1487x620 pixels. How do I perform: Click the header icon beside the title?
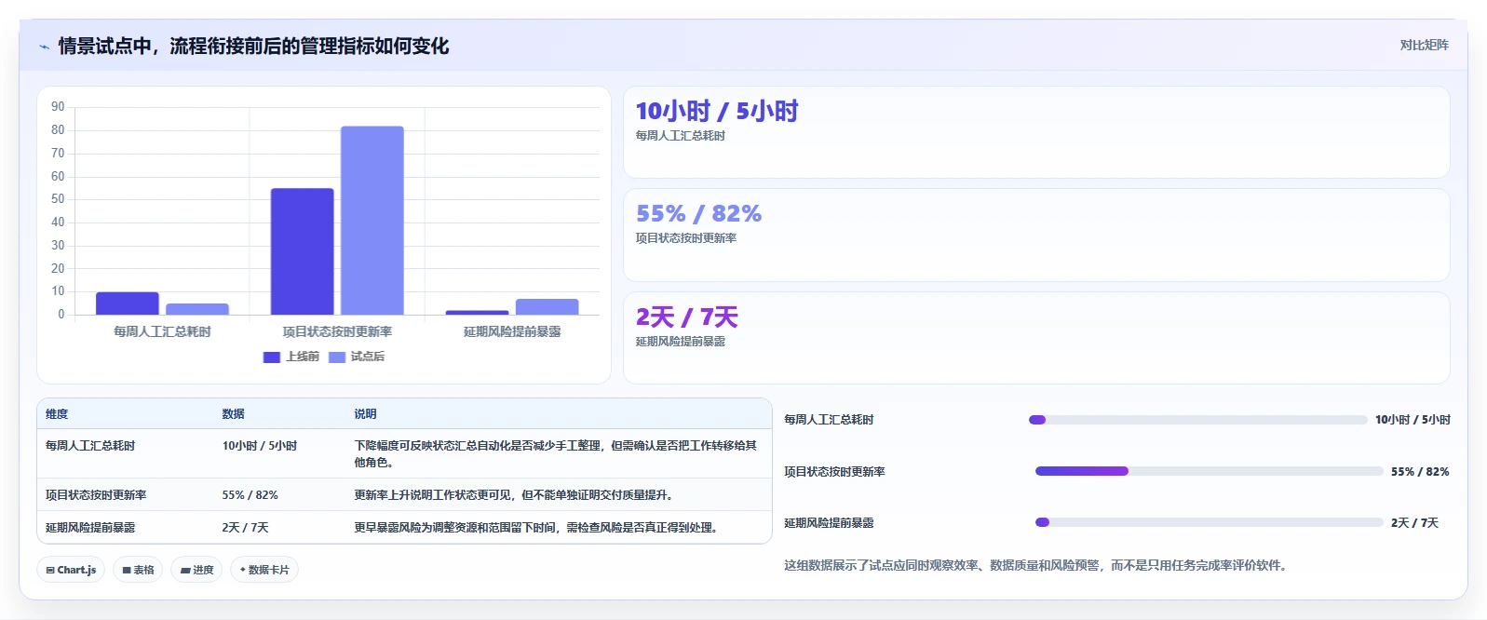(44, 47)
